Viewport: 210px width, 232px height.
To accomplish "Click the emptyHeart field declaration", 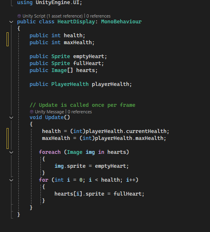I will [x=89, y=56].
